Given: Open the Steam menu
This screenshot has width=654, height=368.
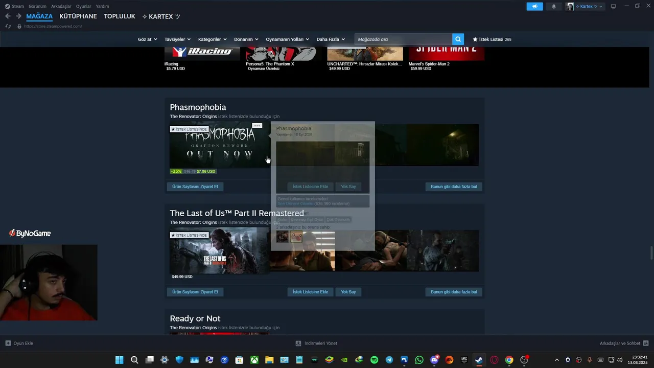Looking at the screenshot, I should point(15,6).
